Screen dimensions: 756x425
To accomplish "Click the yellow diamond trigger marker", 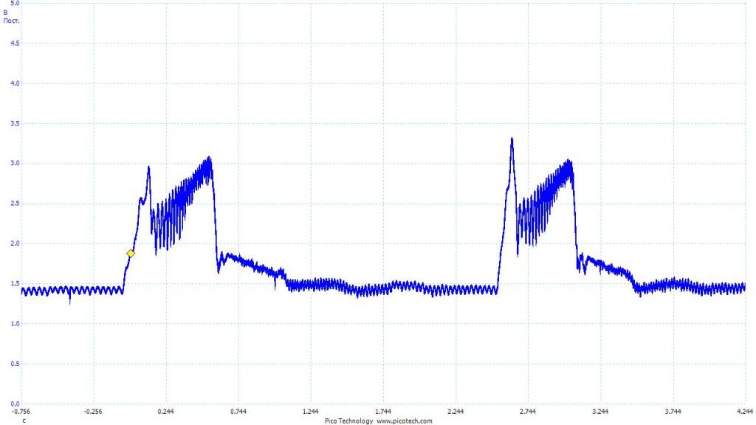I will point(131,253).
